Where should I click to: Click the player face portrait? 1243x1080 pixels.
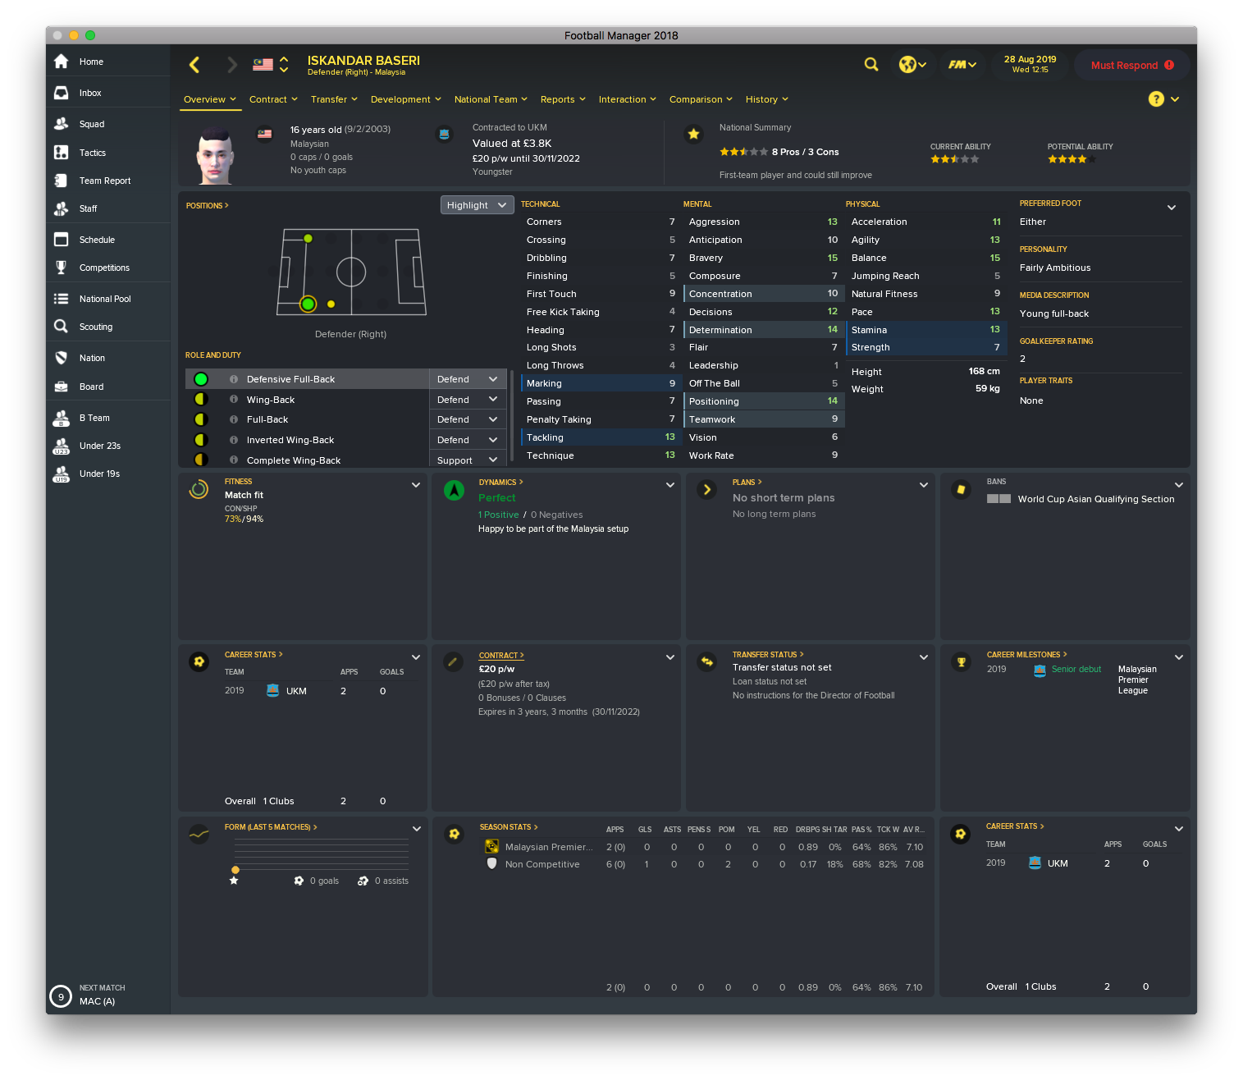point(216,155)
